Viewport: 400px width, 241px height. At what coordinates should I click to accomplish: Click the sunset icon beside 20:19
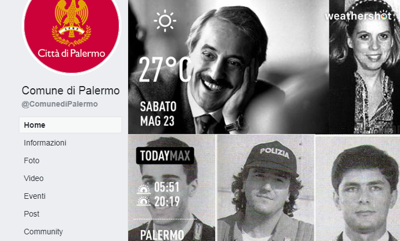tap(144, 201)
